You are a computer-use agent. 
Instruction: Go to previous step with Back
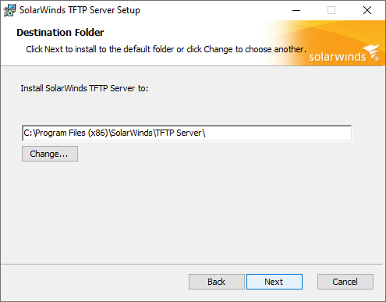[217, 282]
